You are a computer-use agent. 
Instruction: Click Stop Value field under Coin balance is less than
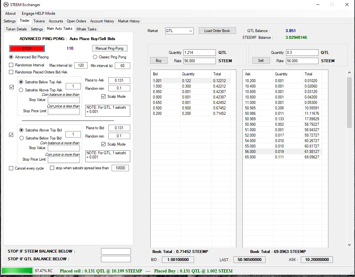[63, 100]
